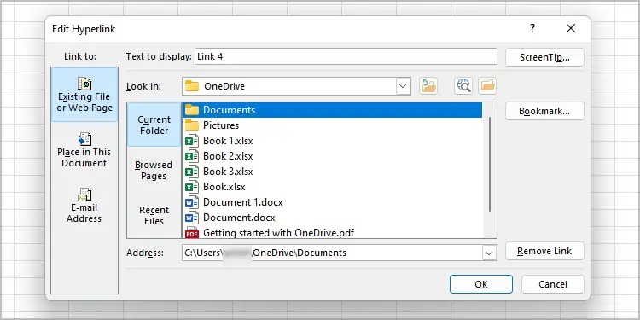
Task: Click the Up One Folder icon
Action: click(428, 86)
